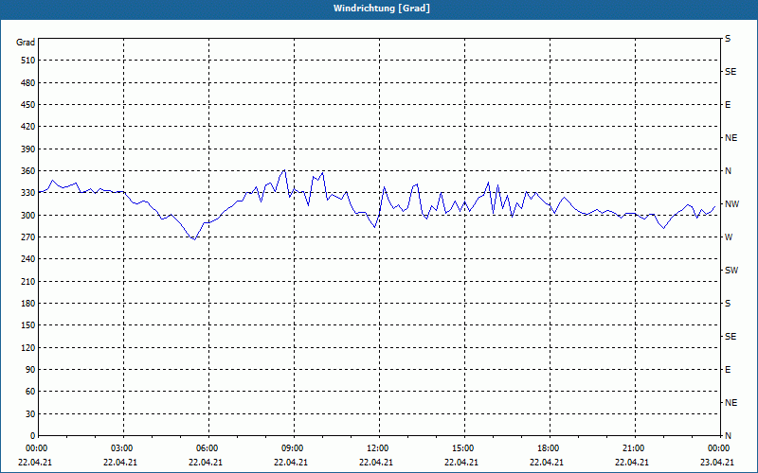Viewport: 758px width, 473px height.
Task: Pick the 120 tick label
Action: coord(28,347)
